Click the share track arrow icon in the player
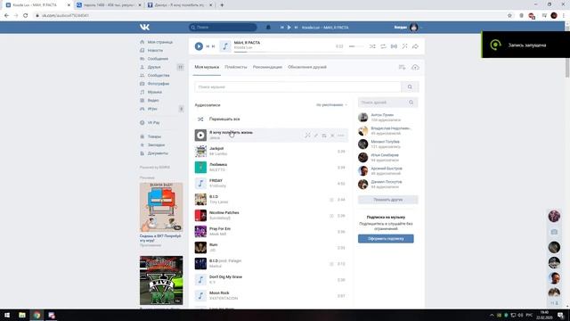This screenshot has width=570, height=321. click(415, 46)
